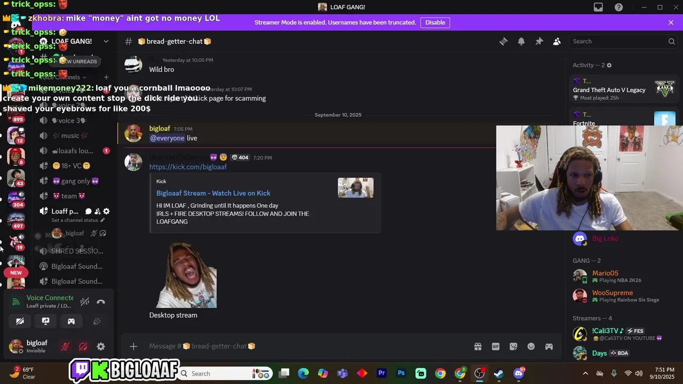Open server with 43 unread badge
This screenshot has height=384, width=683.
[x=16, y=178]
